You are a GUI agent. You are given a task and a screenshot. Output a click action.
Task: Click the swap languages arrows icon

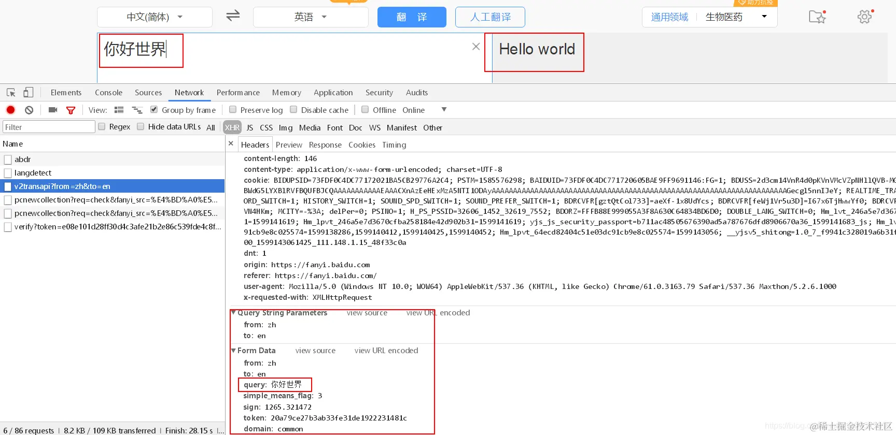(233, 16)
